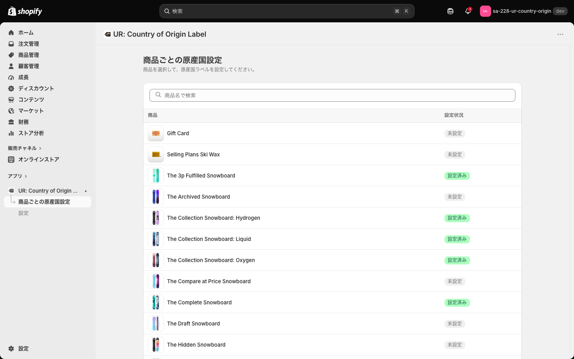The height and width of the screenshot is (359, 574).
Task: Go to ホーム in the sidebar
Action: tap(48, 33)
